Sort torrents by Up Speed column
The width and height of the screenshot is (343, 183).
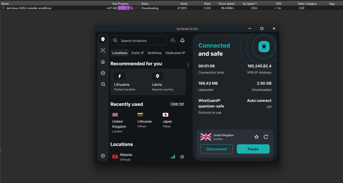tap(247, 4)
